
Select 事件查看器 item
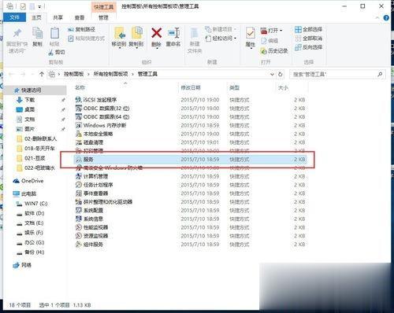click(91, 193)
